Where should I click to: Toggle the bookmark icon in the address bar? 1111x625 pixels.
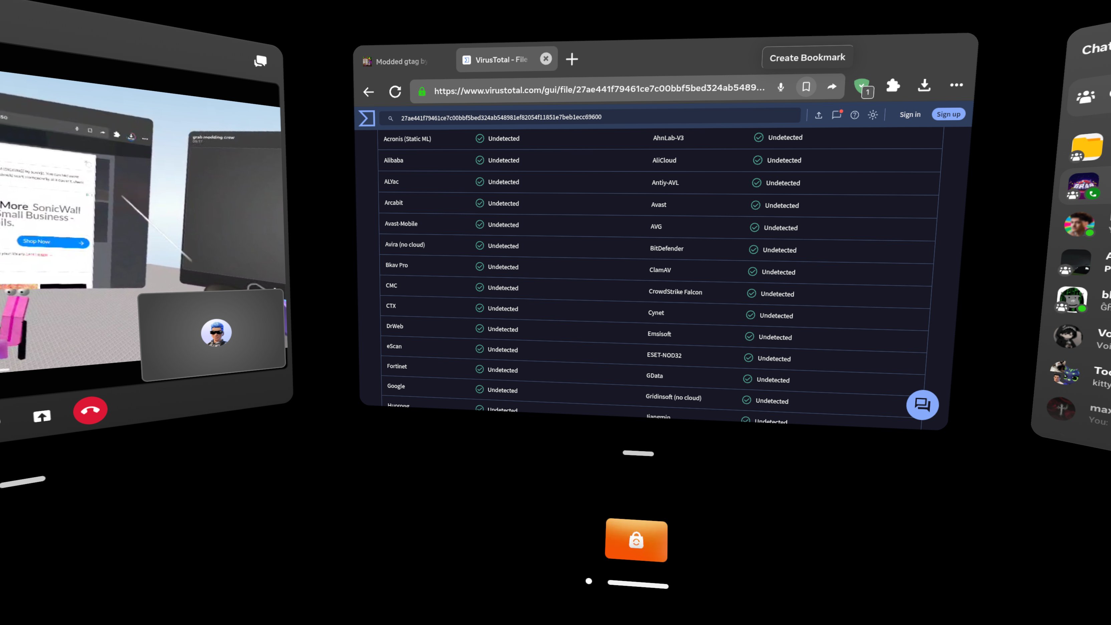pos(806,87)
